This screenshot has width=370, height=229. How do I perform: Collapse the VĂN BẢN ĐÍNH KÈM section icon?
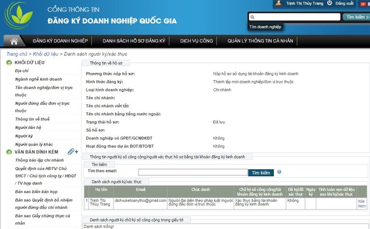(9, 152)
